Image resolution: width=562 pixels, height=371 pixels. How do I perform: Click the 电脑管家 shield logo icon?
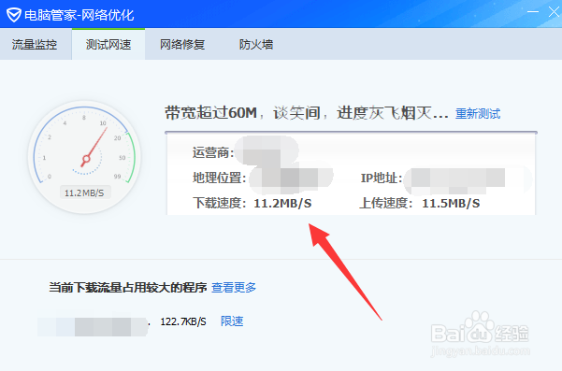[x=14, y=15]
